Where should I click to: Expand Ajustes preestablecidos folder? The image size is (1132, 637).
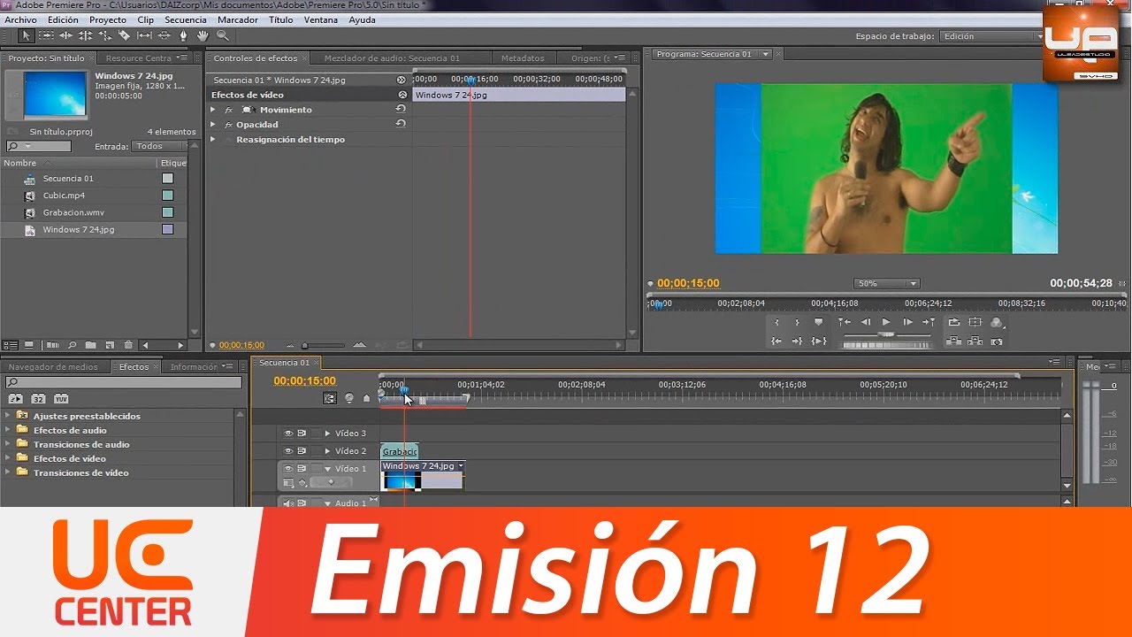pos(8,415)
